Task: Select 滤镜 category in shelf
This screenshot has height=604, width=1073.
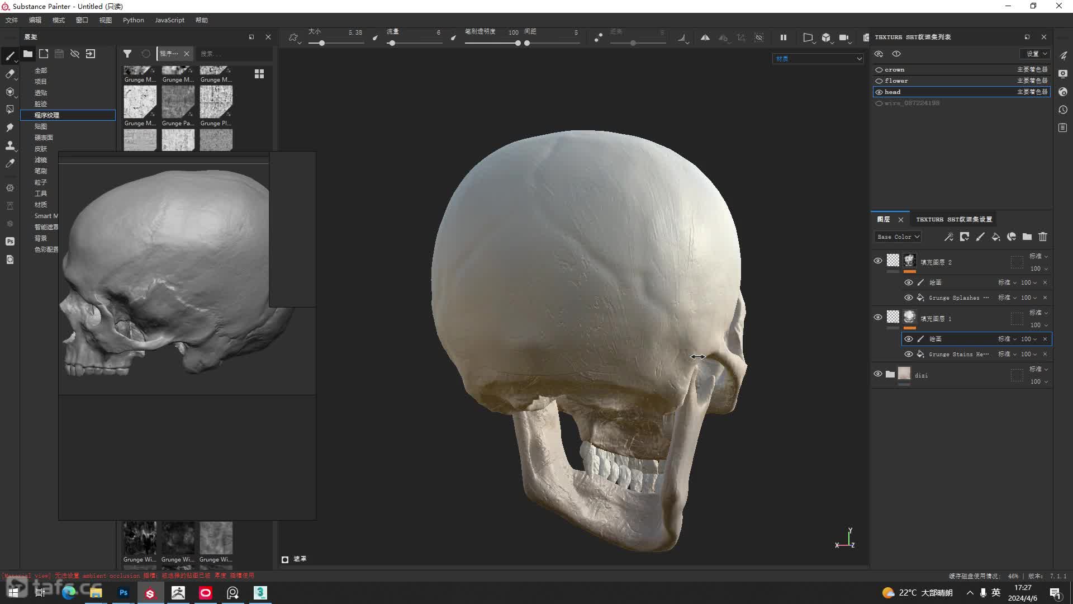Action: point(41,160)
